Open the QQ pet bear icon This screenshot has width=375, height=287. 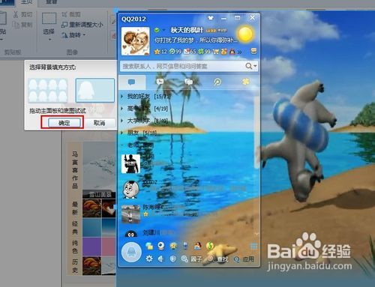click(x=224, y=52)
